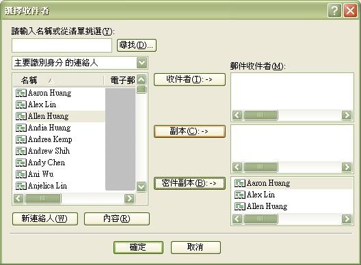The width and height of the screenshot is (361, 265).
Task: Click the 密件副本 box scrollbar left arrow
Action: point(237,219)
